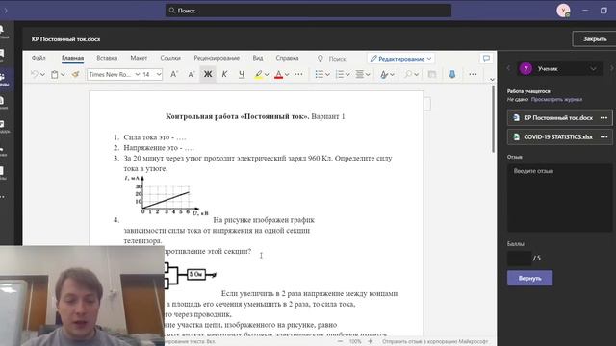Open options for КР Постоянный ток.docx

coord(603,117)
